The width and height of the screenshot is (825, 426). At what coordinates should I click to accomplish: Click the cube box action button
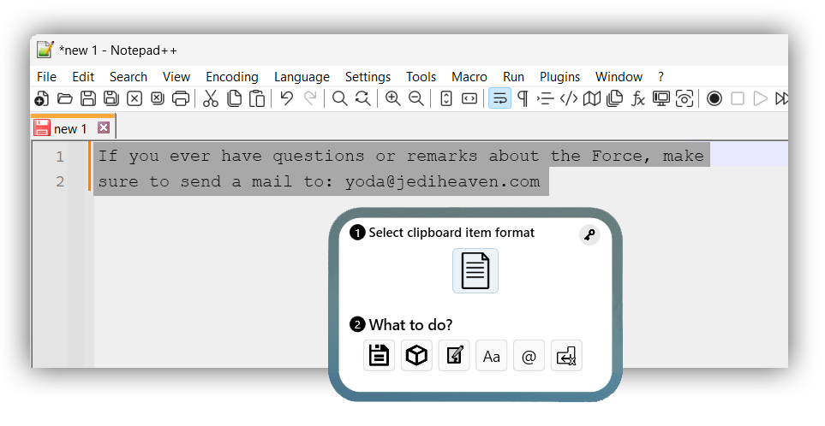416,356
